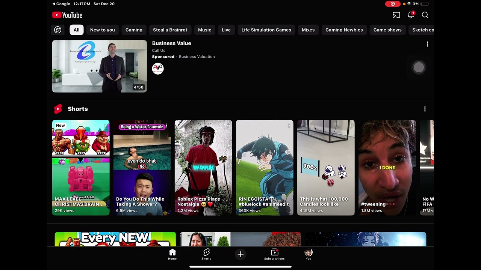This screenshot has width=481, height=270.
Task: Open the Subscriptions tab
Action: [274, 254]
